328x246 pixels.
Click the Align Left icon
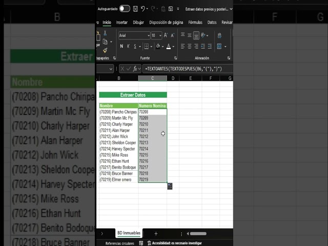click(182, 46)
